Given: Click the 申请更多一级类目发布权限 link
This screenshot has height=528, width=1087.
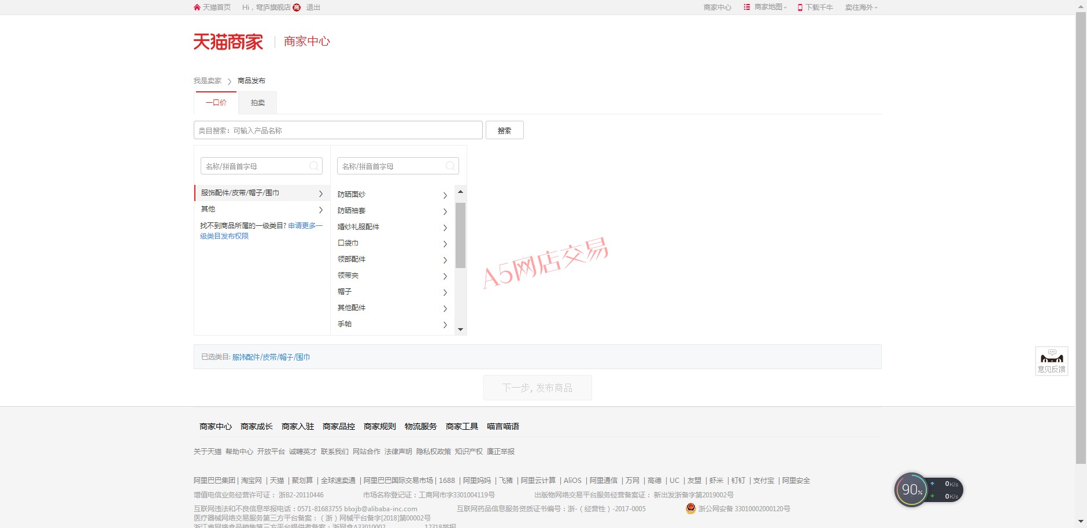Looking at the screenshot, I should point(305,226).
